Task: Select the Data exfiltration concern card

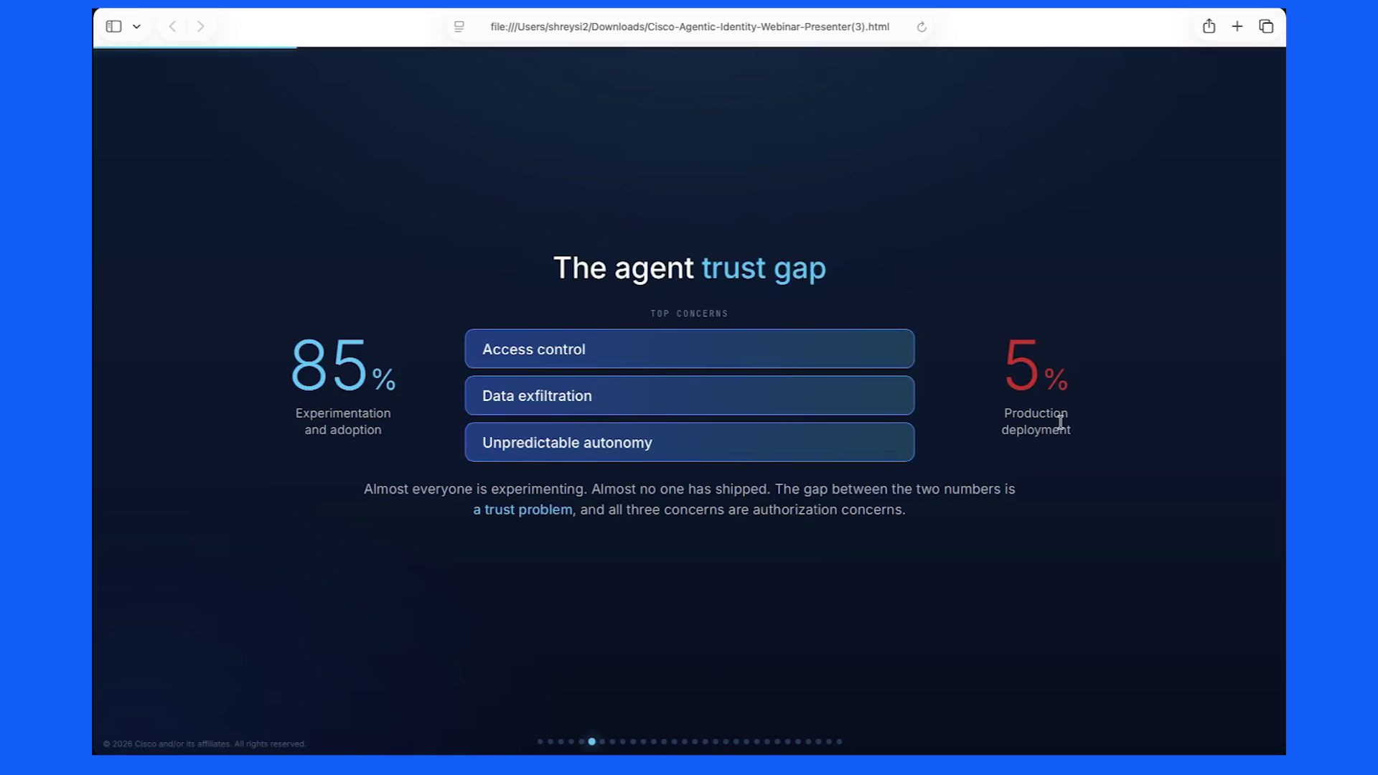Action: (x=690, y=395)
